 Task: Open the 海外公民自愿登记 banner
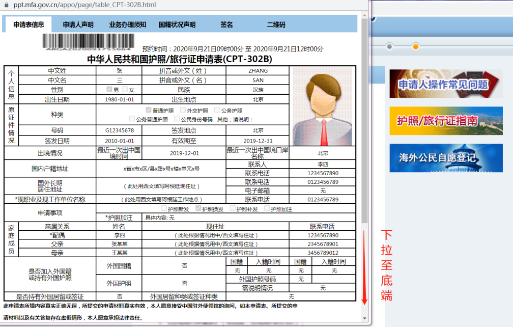[x=446, y=158]
